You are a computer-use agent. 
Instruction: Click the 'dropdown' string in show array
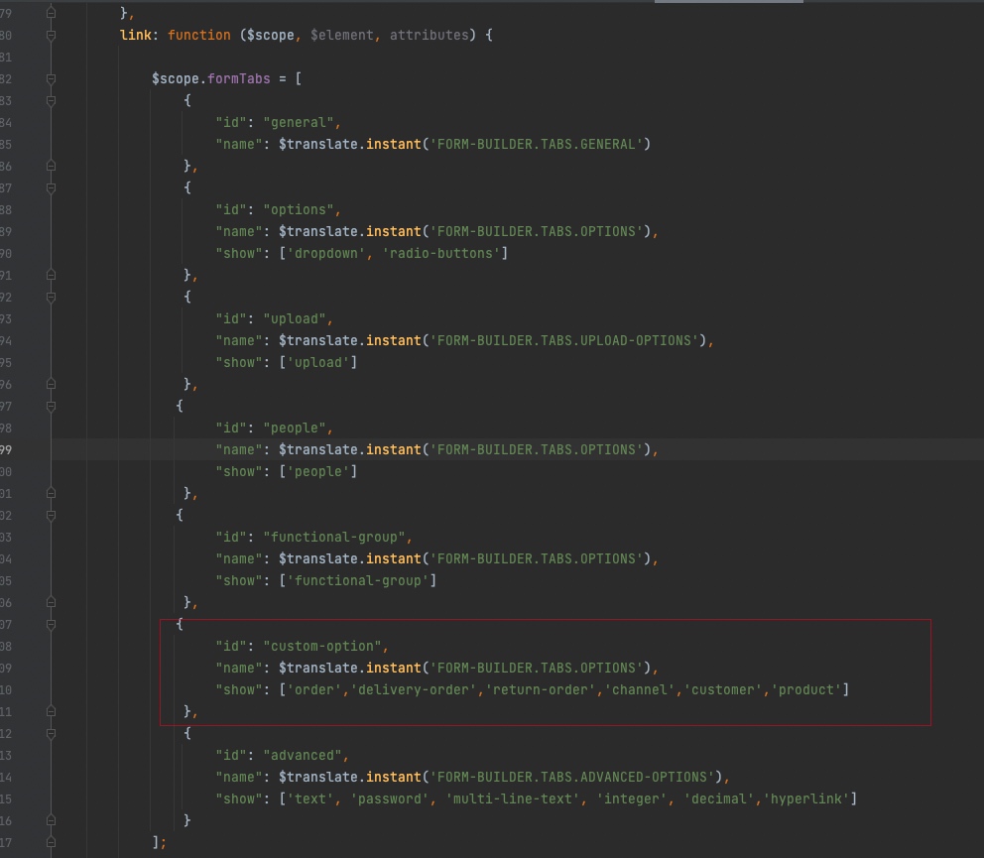tap(326, 254)
